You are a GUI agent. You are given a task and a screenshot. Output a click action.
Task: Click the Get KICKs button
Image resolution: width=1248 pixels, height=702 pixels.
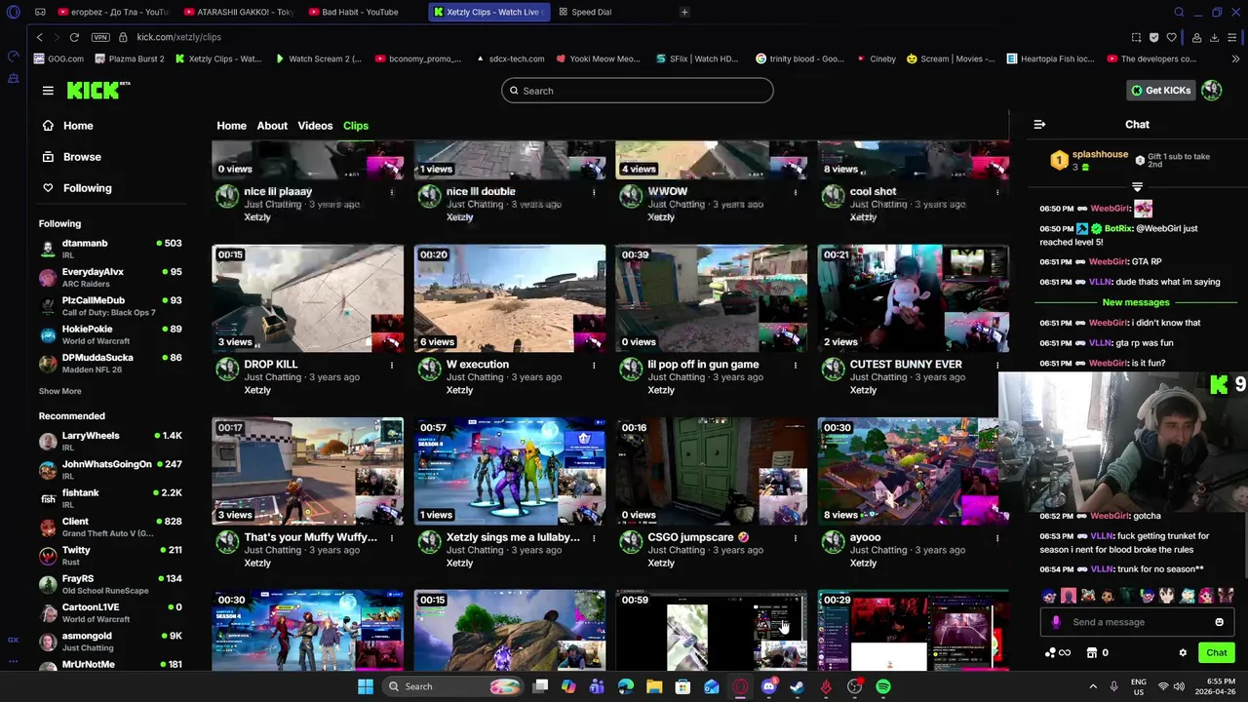(x=1161, y=91)
